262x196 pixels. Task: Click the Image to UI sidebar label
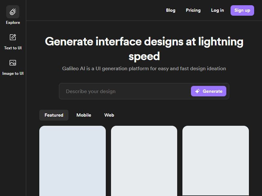[x=13, y=73]
